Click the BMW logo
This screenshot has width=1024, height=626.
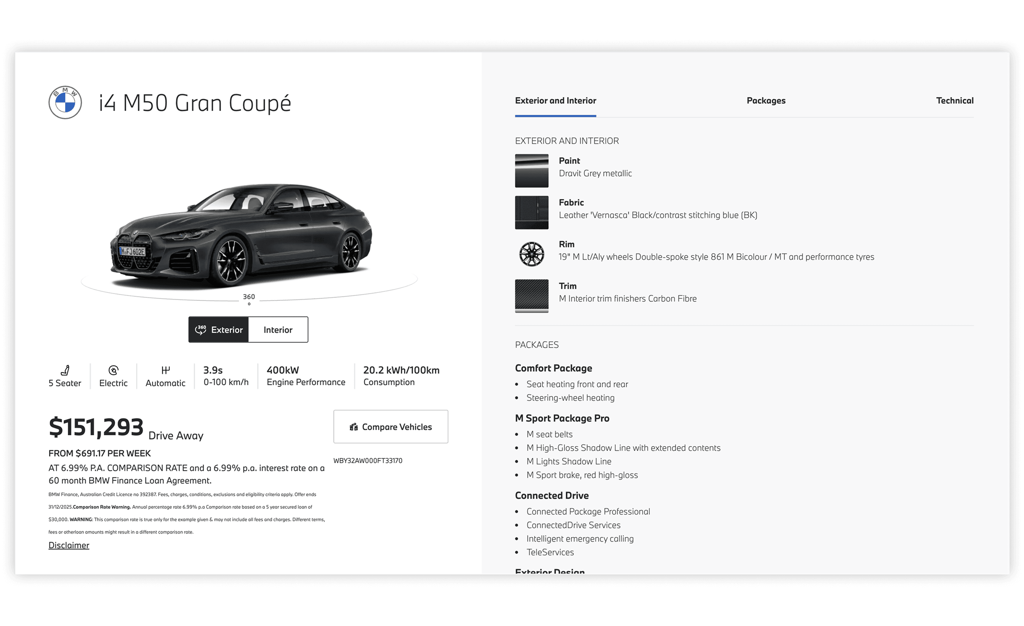[65, 102]
